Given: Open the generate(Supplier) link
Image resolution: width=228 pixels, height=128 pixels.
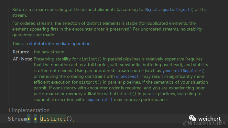Looking at the screenshot, I should [182, 70].
